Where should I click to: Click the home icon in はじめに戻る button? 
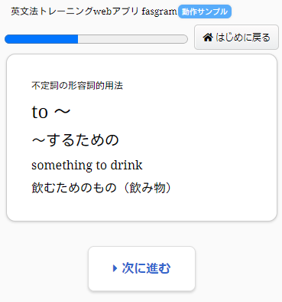click(208, 38)
